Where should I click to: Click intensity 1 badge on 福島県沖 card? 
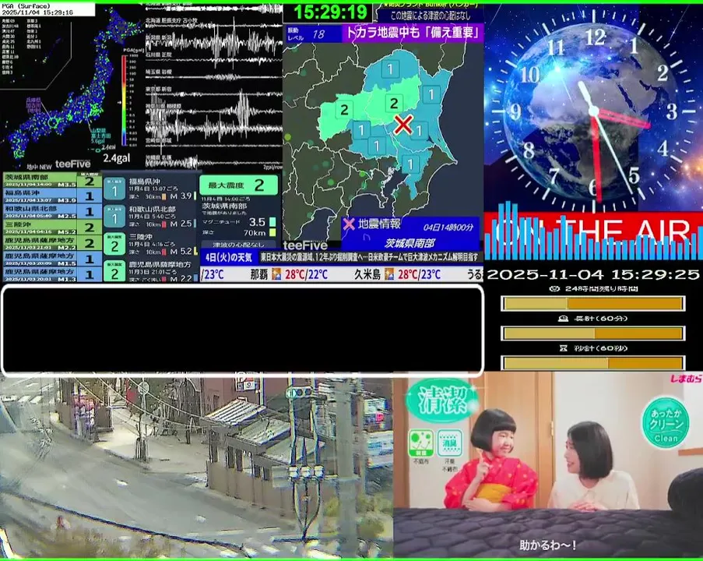tap(114, 189)
